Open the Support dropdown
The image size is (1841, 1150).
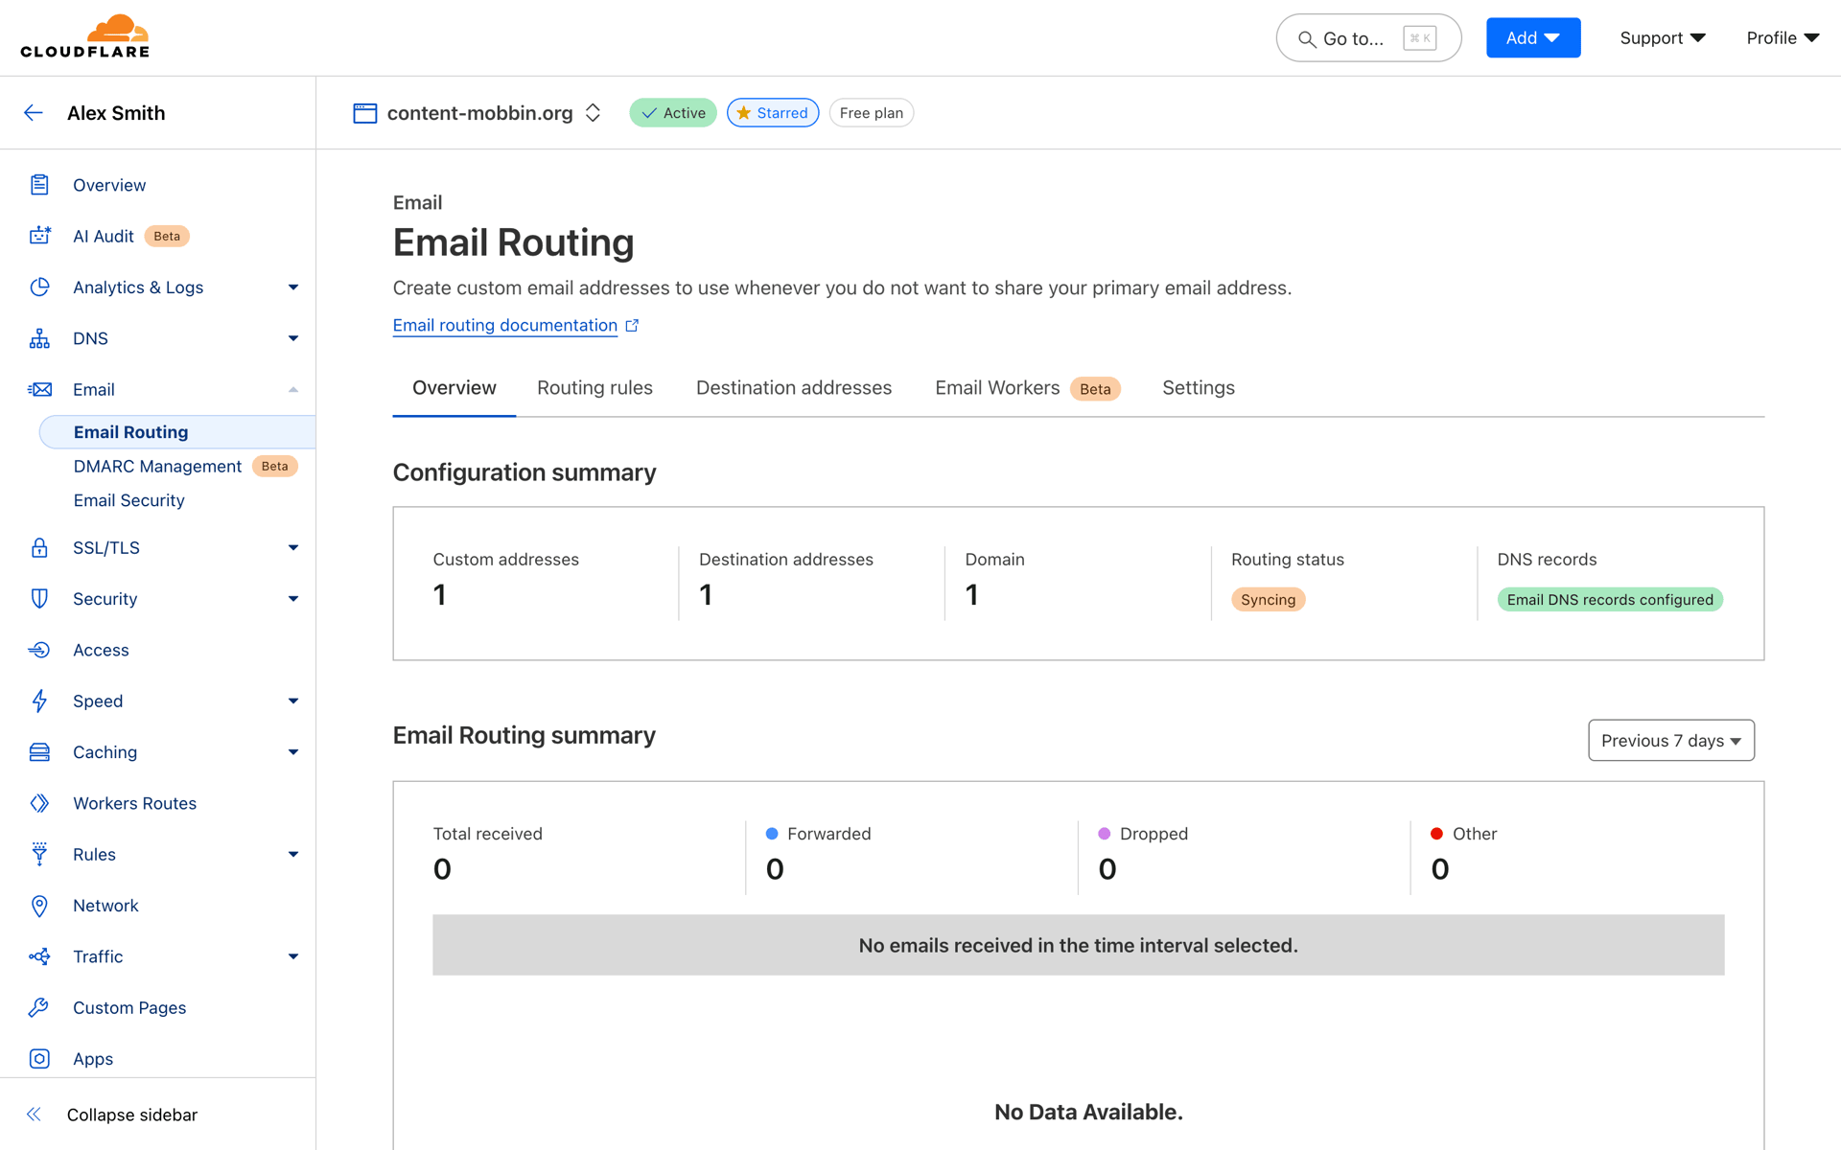click(x=1663, y=38)
